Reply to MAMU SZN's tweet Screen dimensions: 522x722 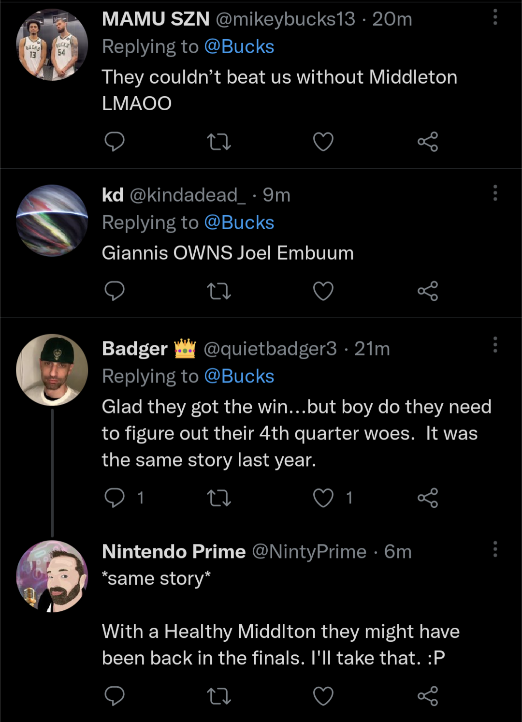pos(115,142)
